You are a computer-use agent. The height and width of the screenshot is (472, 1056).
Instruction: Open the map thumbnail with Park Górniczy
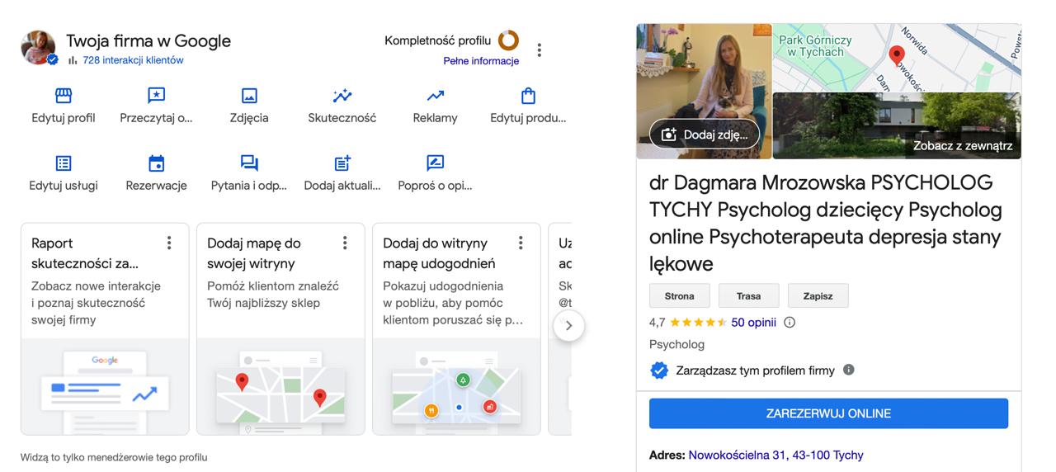897,57
